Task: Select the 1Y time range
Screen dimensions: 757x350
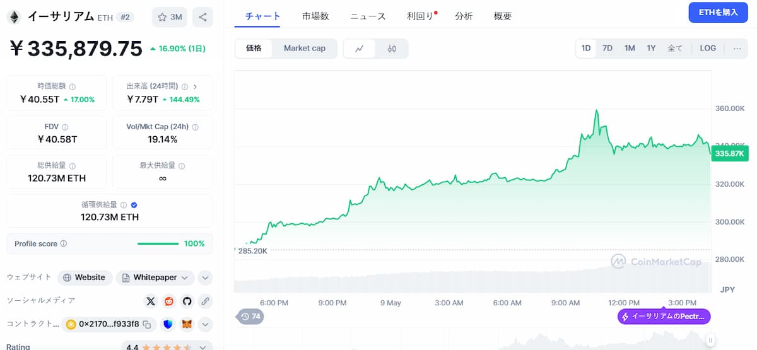Action: 651,48
